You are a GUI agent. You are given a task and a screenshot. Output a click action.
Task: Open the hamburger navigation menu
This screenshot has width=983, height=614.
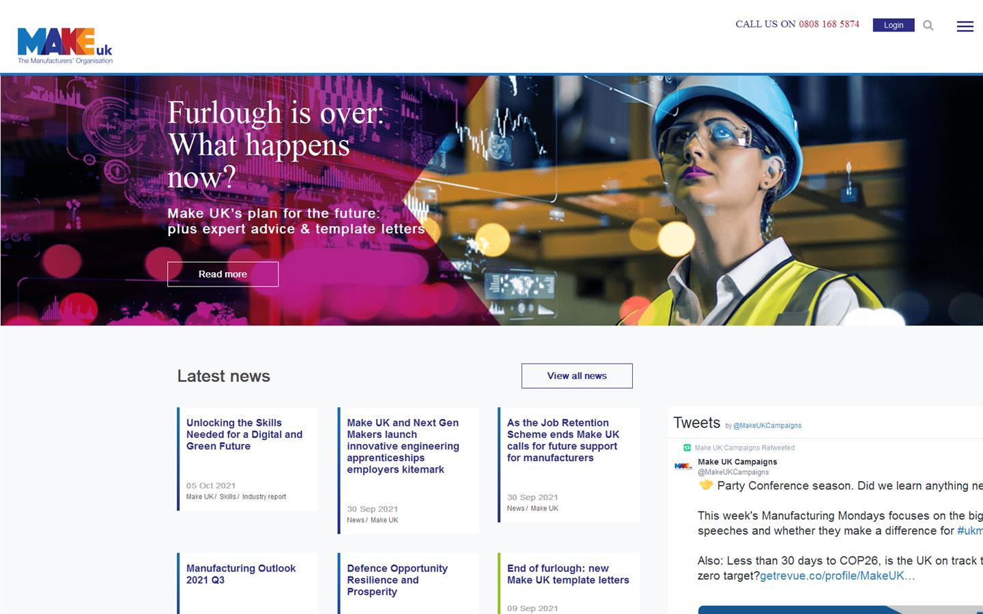965,27
